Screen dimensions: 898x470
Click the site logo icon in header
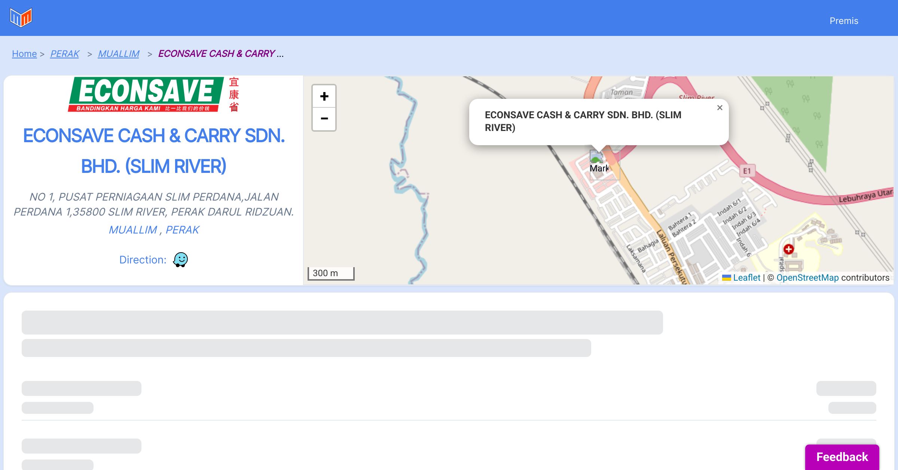21,17
